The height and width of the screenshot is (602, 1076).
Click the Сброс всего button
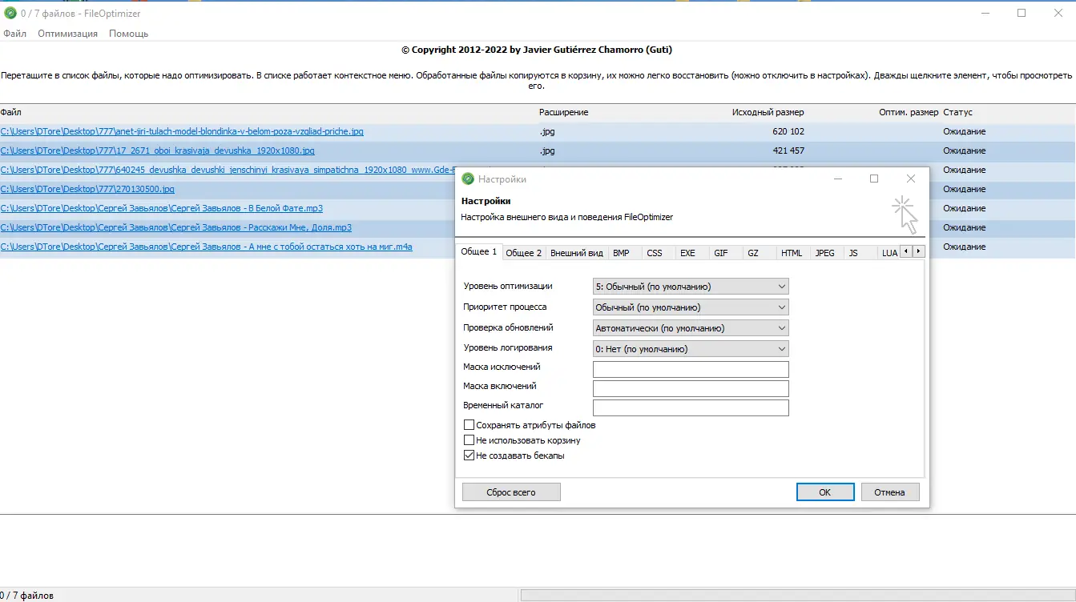pos(511,492)
